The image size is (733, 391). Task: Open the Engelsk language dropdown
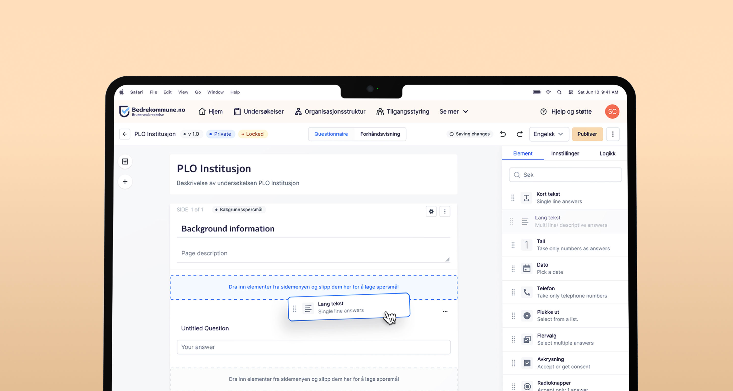(x=549, y=134)
